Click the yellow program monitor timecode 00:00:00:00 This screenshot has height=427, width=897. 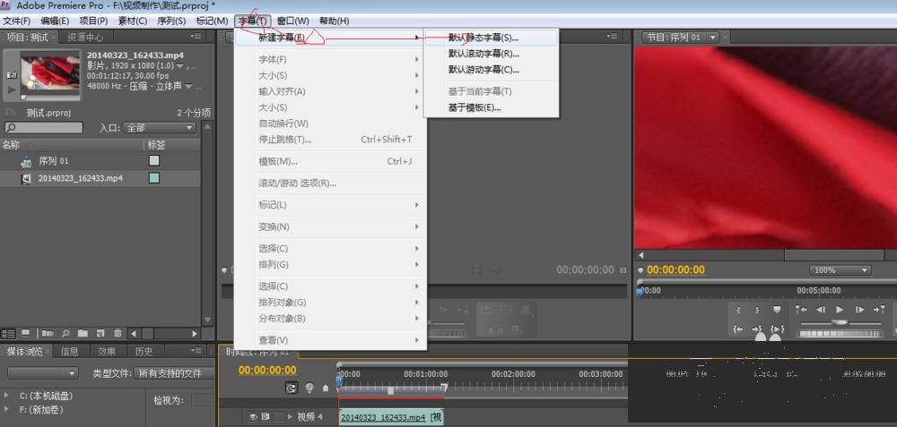point(675,270)
